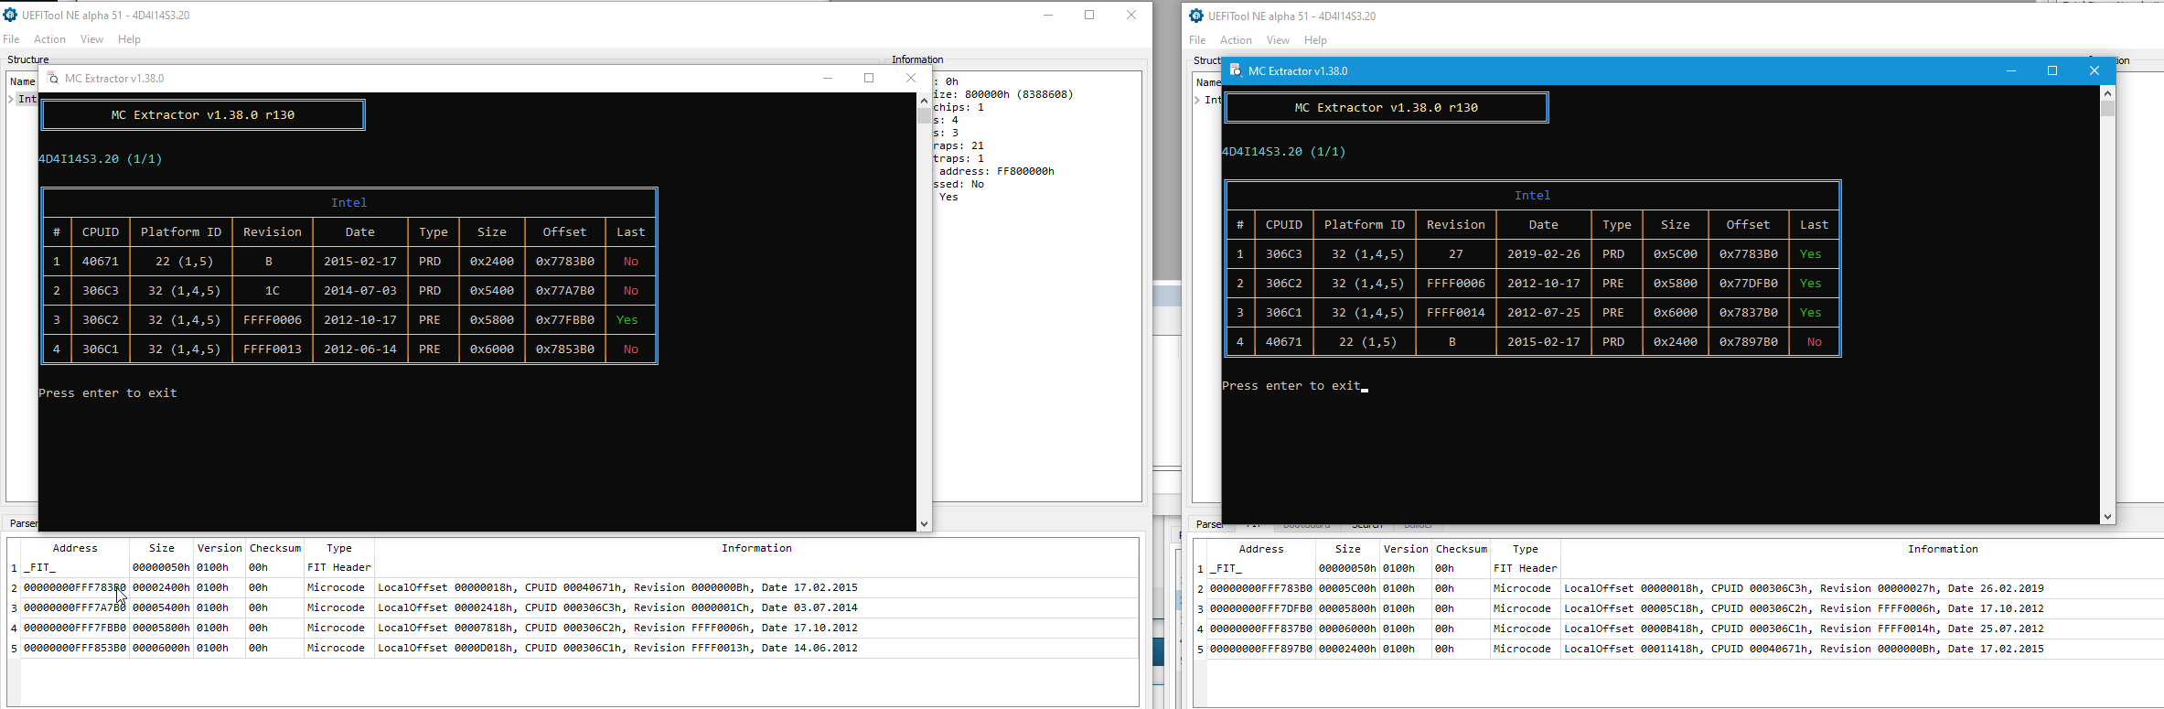Click Version column header in left FIT table
Viewport: 2164px width, 709px height.
coord(220,548)
